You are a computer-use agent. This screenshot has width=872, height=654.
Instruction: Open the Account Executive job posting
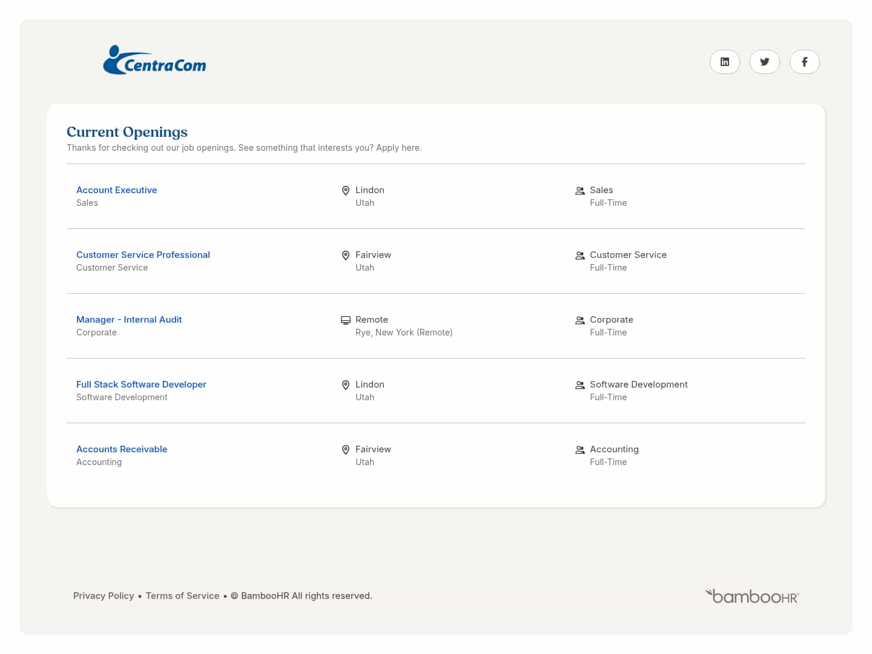click(x=116, y=190)
